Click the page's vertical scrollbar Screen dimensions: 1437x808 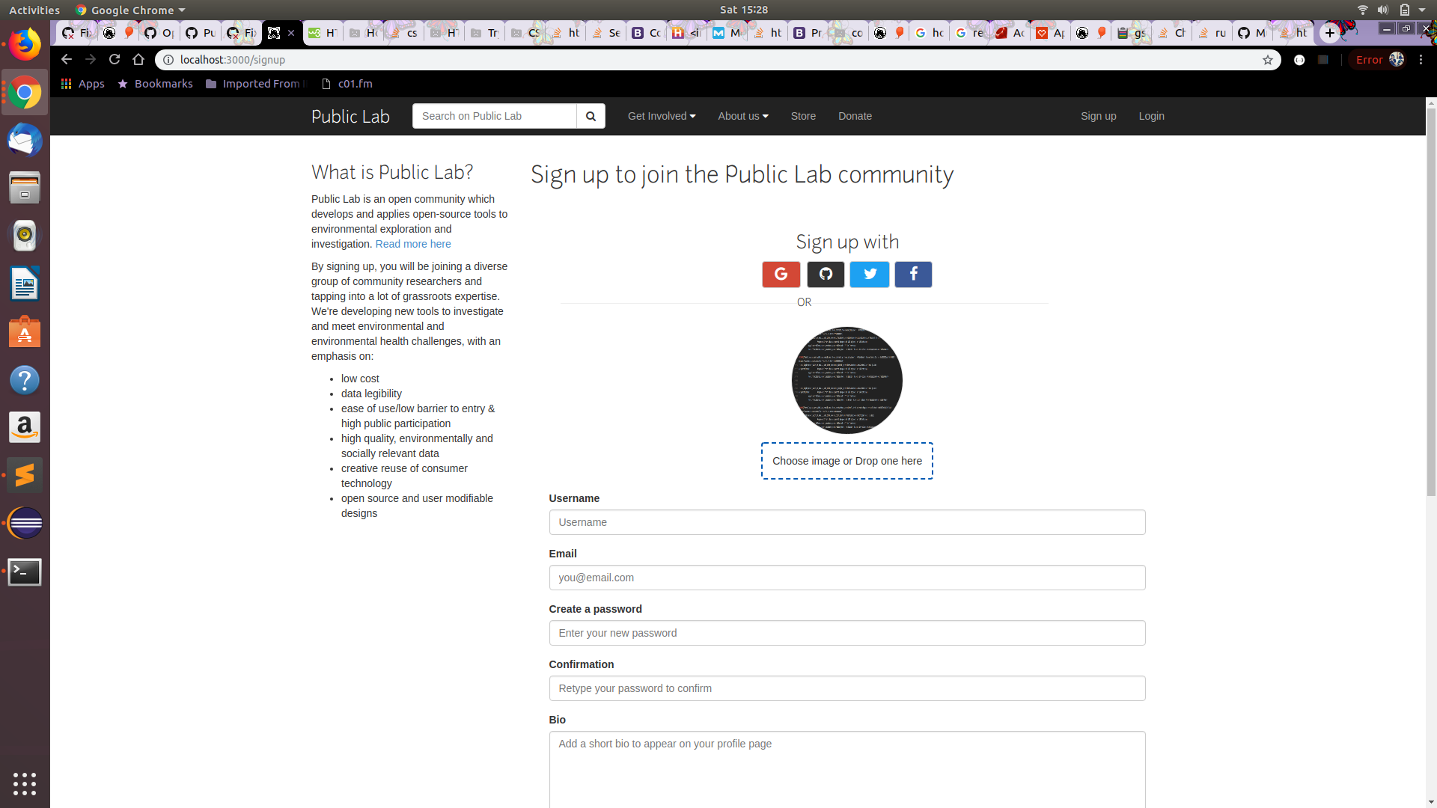coord(1431,299)
